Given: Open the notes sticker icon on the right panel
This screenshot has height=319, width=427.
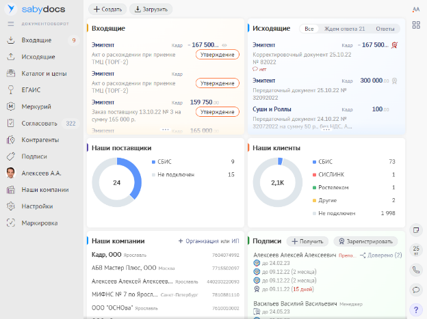Looking at the screenshot, I should tap(416, 230).
